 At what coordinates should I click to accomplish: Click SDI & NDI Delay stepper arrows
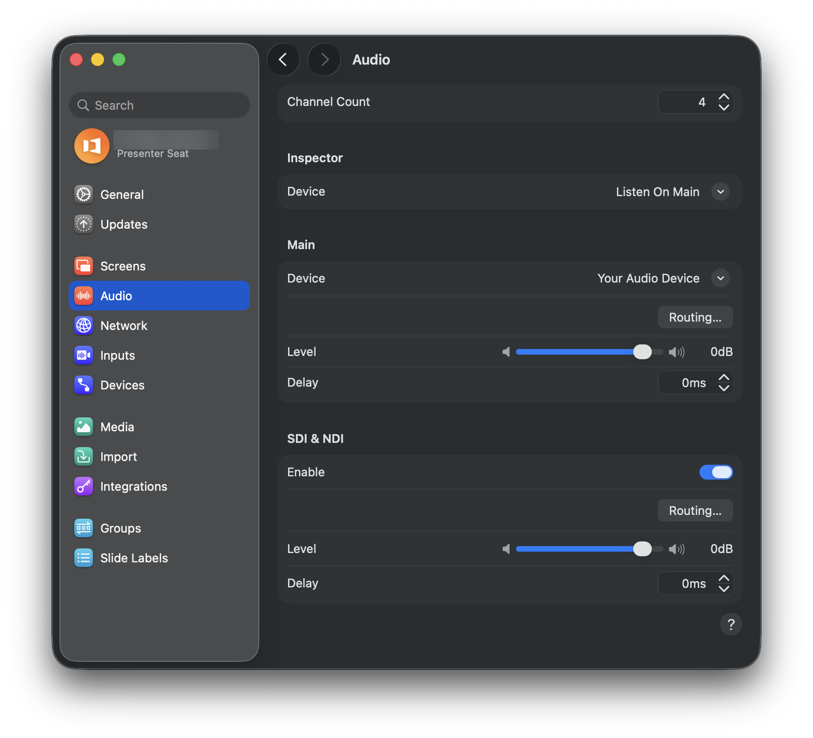pyautogui.click(x=724, y=583)
